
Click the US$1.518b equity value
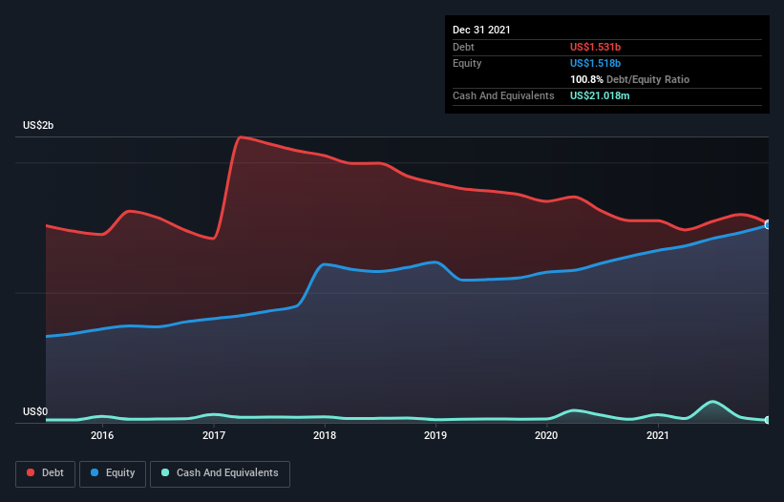point(595,63)
